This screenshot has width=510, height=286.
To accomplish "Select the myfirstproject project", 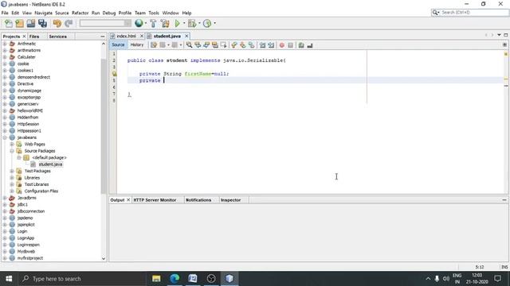I will [x=30, y=258].
